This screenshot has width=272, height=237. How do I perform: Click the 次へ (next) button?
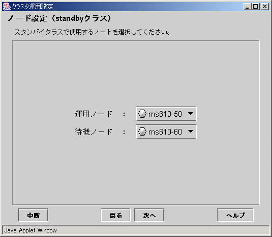click(149, 215)
